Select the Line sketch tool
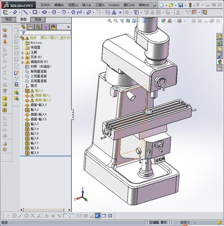This screenshot has width=224, height=226. pyautogui.click(x=25, y=12)
